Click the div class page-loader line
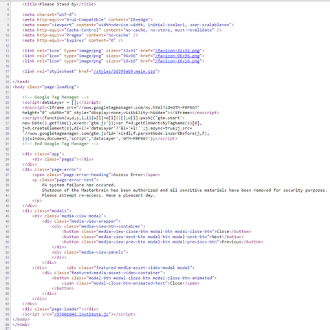 click(x=60, y=309)
